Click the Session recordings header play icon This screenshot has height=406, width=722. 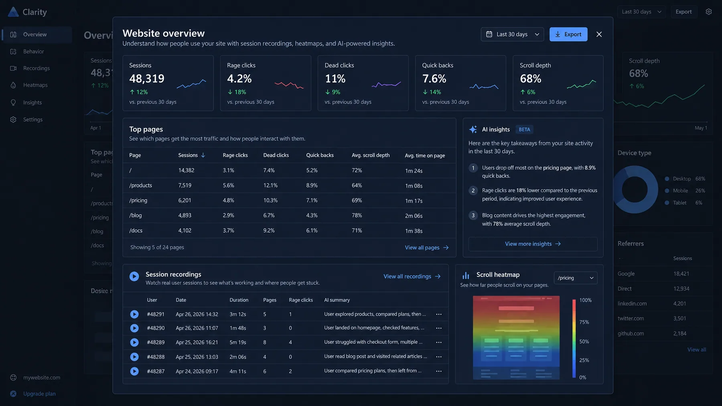click(x=134, y=276)
